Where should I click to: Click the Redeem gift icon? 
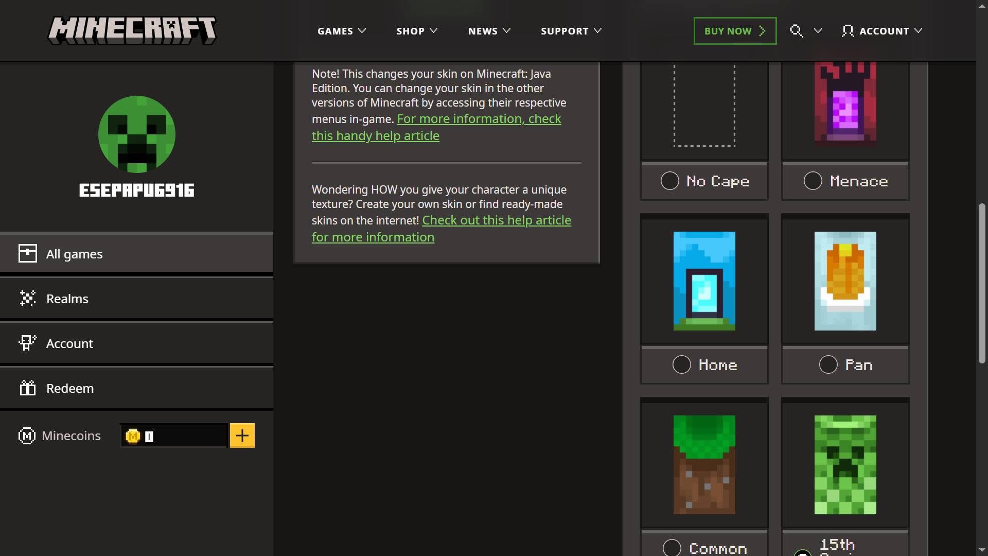(x=28, y=388)
